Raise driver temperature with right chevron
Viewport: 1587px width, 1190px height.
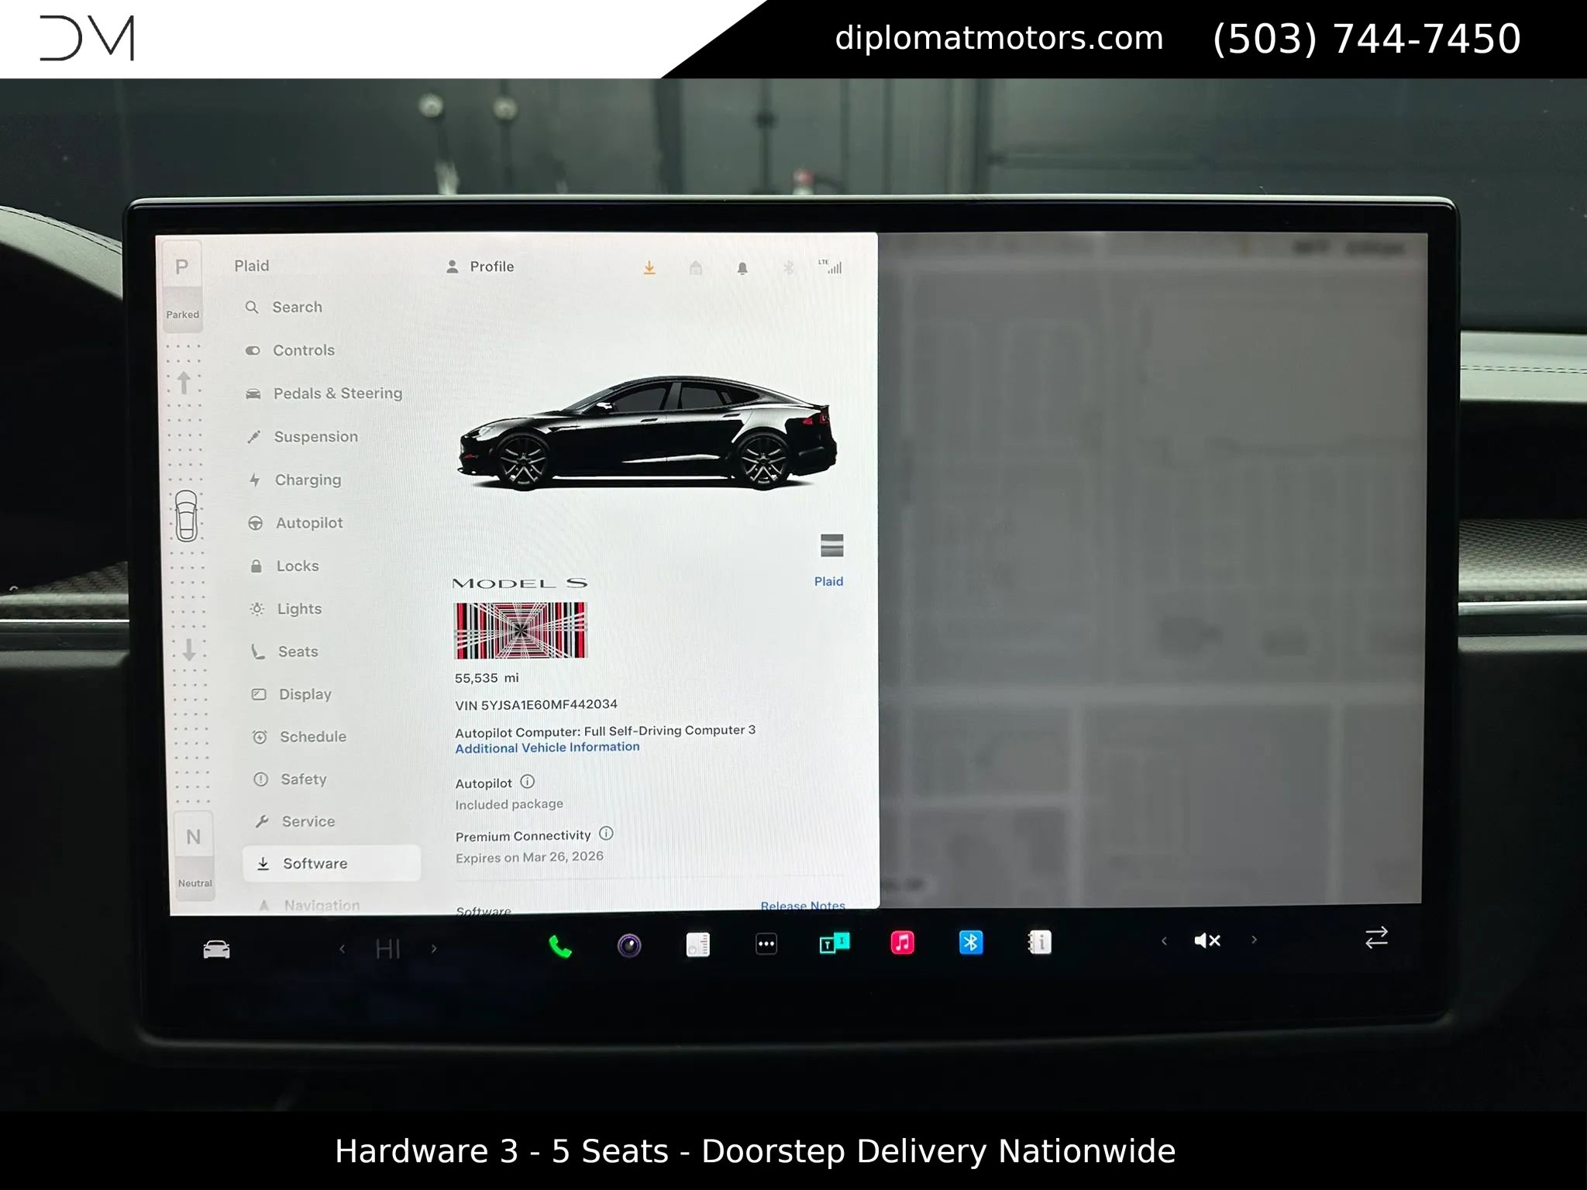432,948
